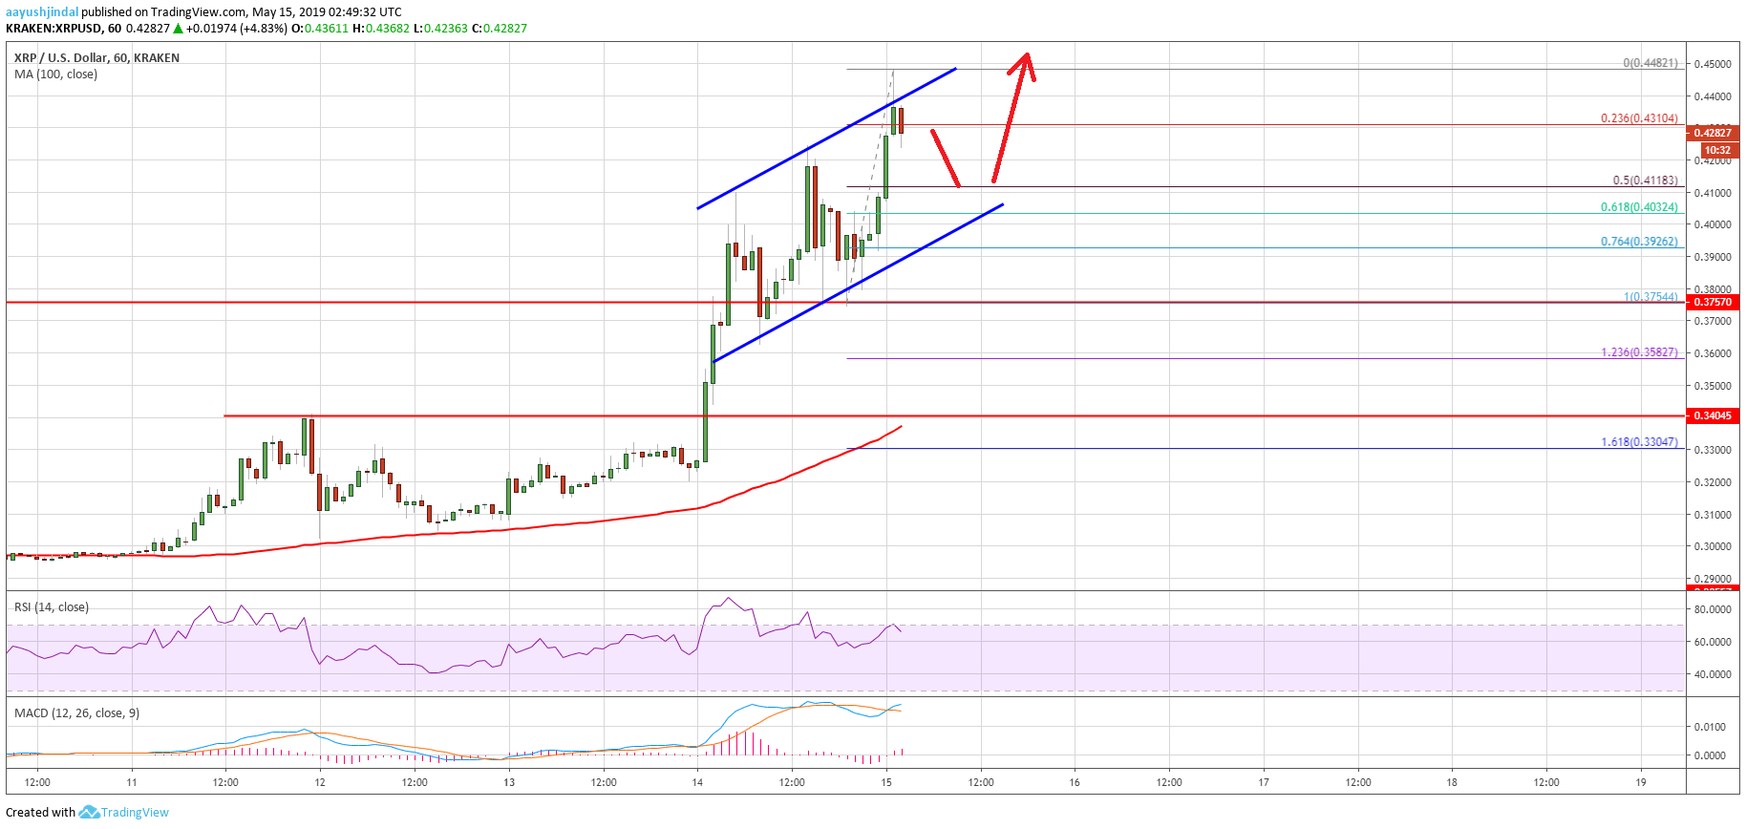Click the green up-triangle change indicator
The image size is (1746, 829).
[178, 29]
